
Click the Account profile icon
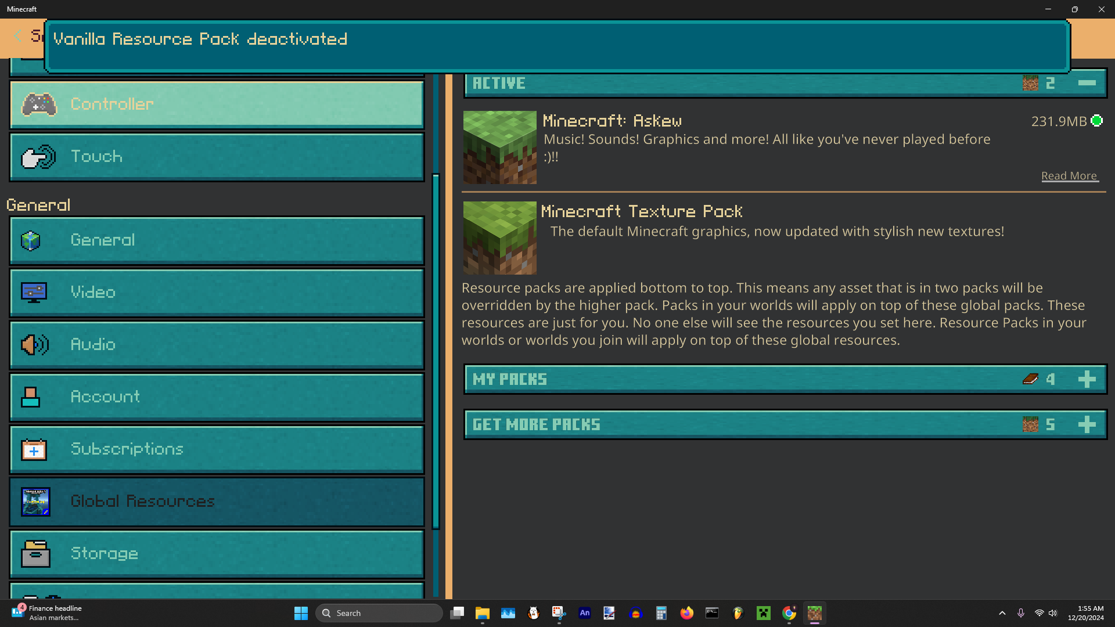tap(30, 397)
